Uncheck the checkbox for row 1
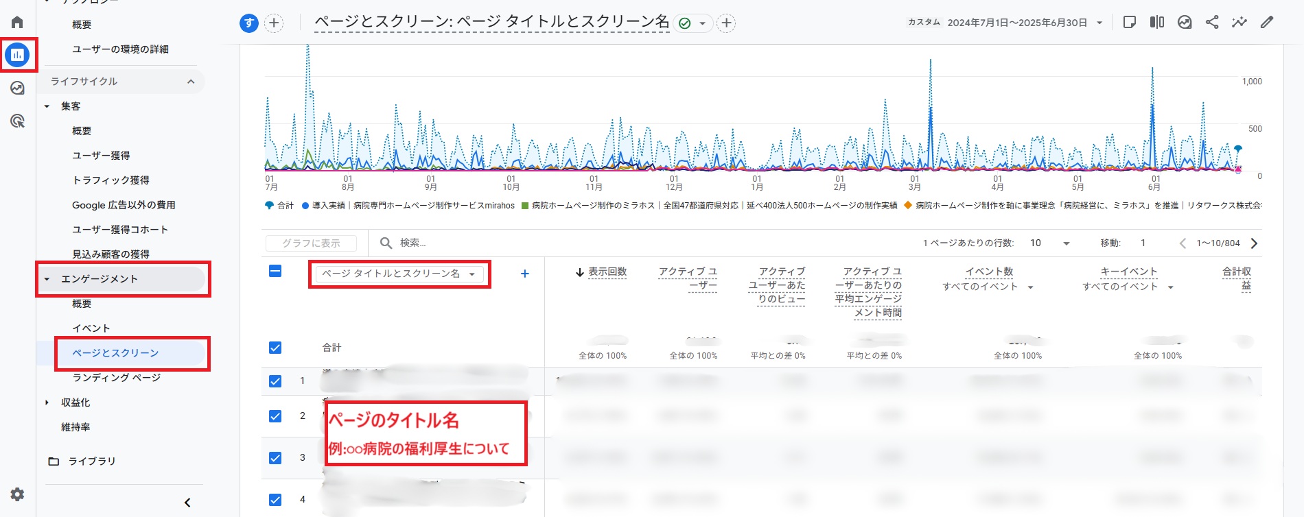Image resolution: width=1304 pixels, height=517 pixels. pyautogui.click(x=275, y=381)
